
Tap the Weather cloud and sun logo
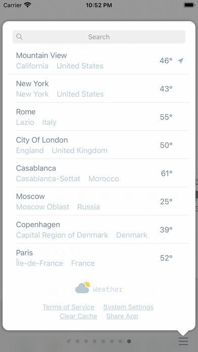(83, 287)
